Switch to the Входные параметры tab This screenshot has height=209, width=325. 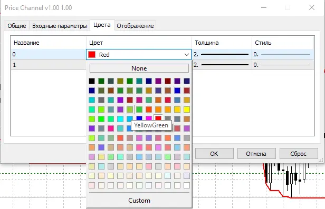click(60, 26)
